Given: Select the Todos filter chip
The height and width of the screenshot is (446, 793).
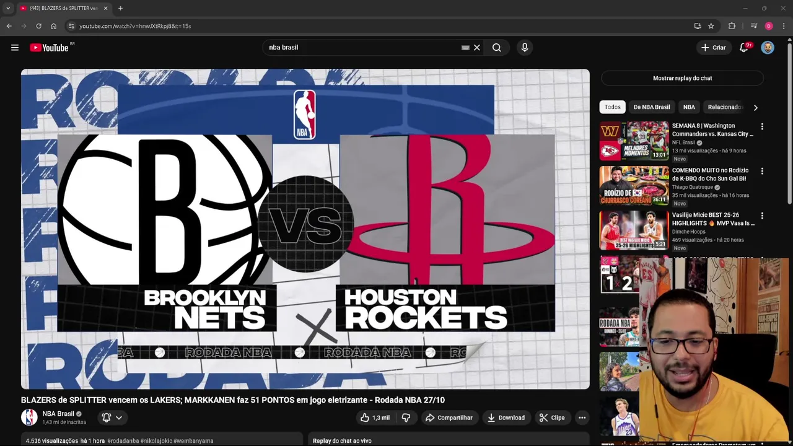Looking at the screenshot, I should point(612,107).
